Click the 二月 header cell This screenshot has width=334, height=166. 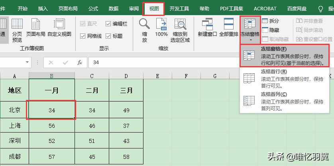coord(92,90)
